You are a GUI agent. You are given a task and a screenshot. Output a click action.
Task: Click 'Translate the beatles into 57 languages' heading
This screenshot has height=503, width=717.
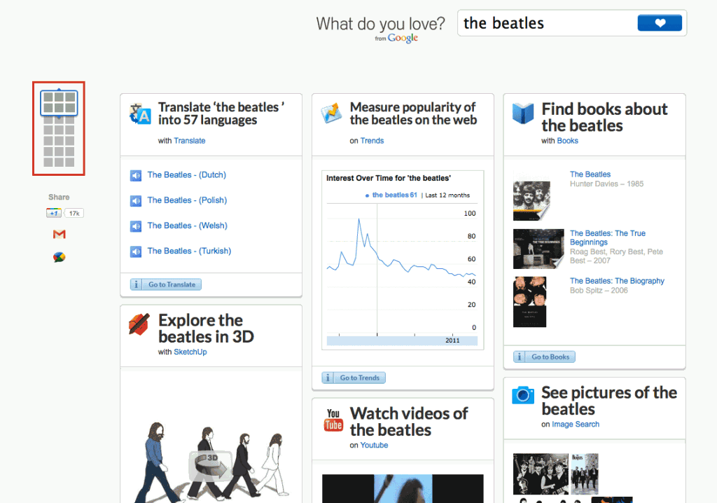pos(221,113)
